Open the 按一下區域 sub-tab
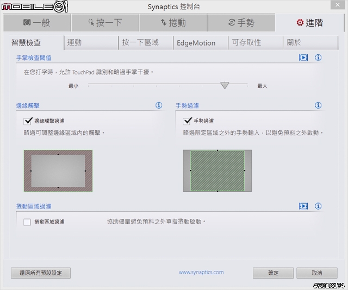The height and width of the screenshot is (290, 348). tap(146, 42)
